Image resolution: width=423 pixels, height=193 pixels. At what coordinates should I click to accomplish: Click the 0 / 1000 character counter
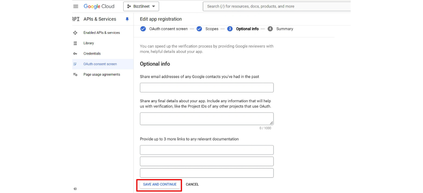[265, 128]
